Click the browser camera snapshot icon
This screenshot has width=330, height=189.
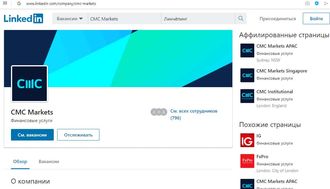(x=307, y=3)
